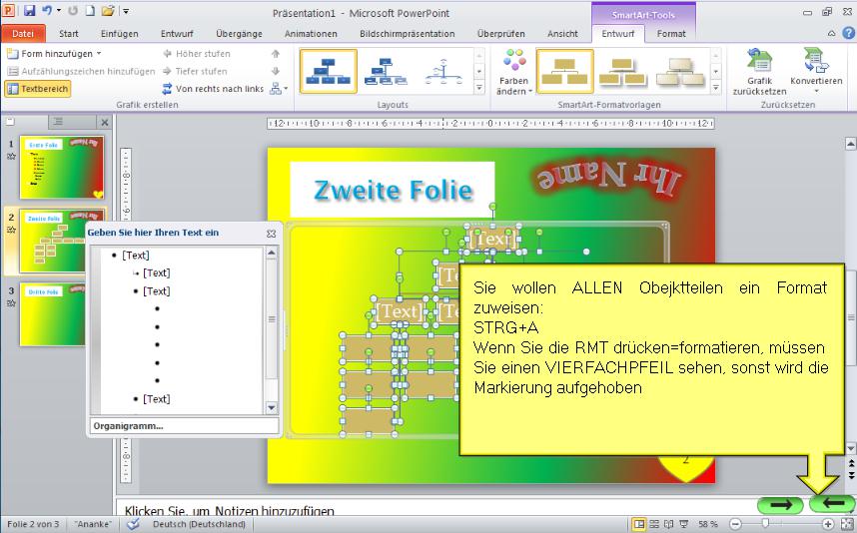Toggle Von rechts nach links
Screen dimensions: 857x533
point(212,89)
